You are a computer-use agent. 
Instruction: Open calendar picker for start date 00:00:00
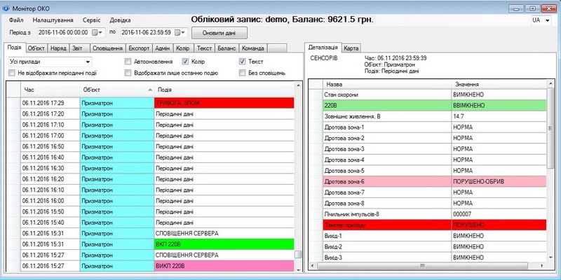tap(97, 32)
